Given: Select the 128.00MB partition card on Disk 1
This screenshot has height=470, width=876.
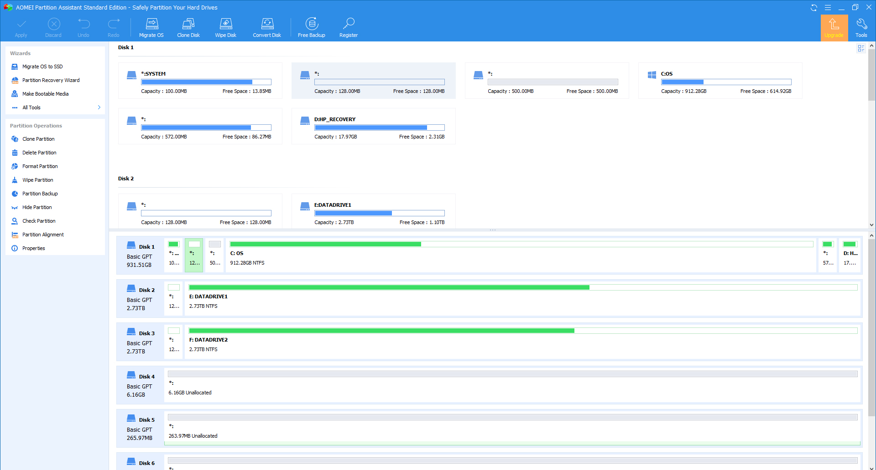Looking at the screenshot, I should pyautogui.click(x=374, y=81).
